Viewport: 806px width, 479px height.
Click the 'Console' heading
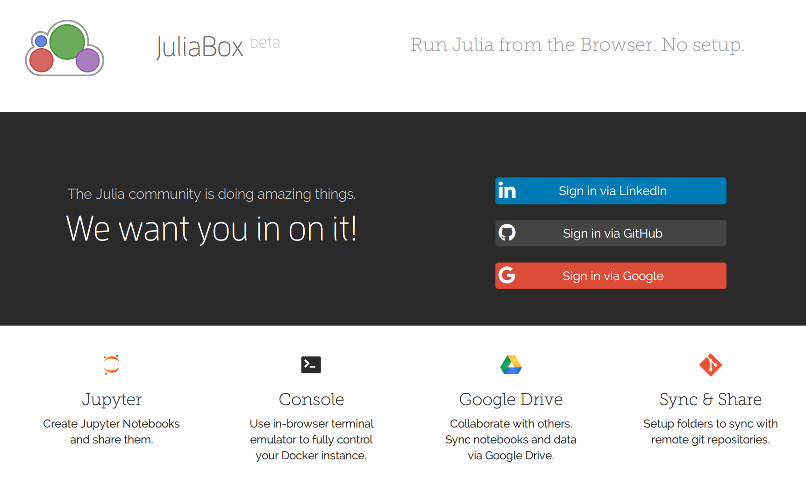[311, 399]
